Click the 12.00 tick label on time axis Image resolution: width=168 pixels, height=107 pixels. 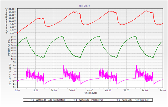pyautogui.click(x=35, y=91)
